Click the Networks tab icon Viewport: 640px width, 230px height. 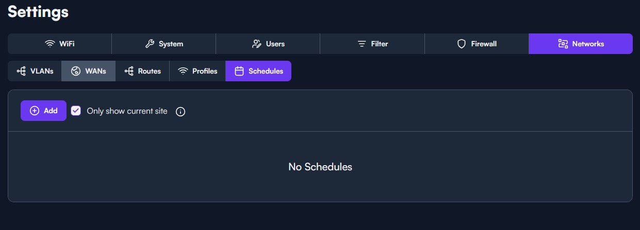coord(563,44)
